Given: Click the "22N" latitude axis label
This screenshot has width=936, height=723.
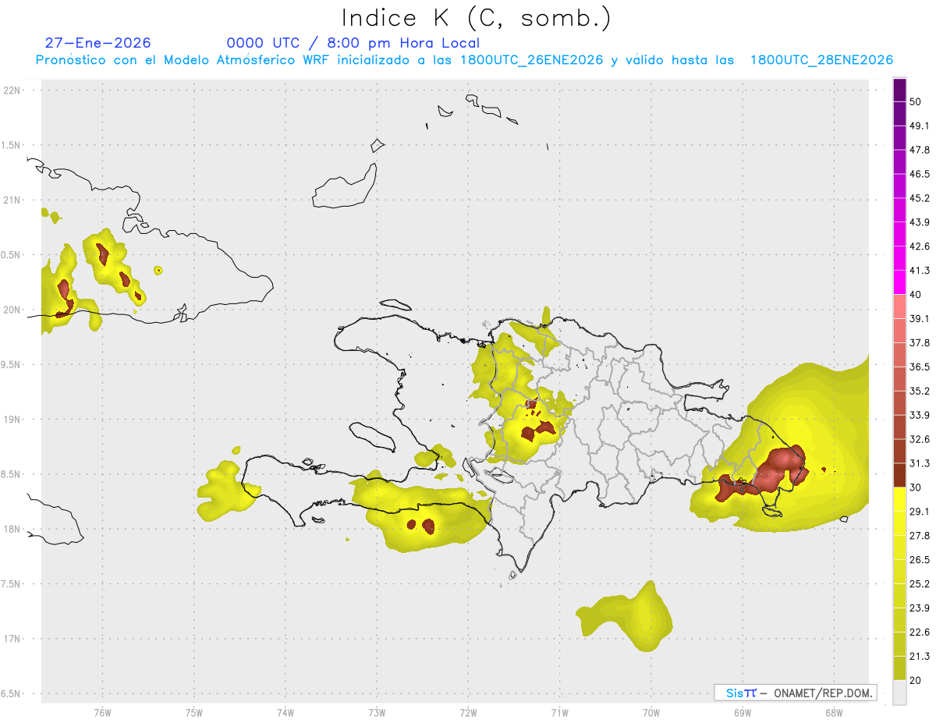Looking at the screenshot, I should [12, 90].
